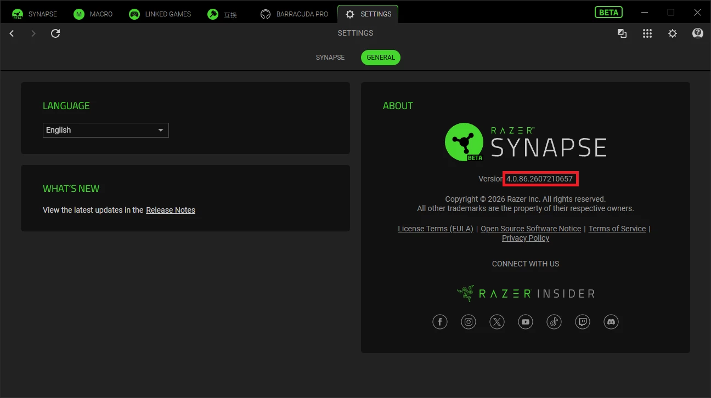Image resolution: width=711 pixels, height=398 pixels.
Task: Click the Copyright © 2026 Razer Inc. text
Action: (x=526, y=199)
